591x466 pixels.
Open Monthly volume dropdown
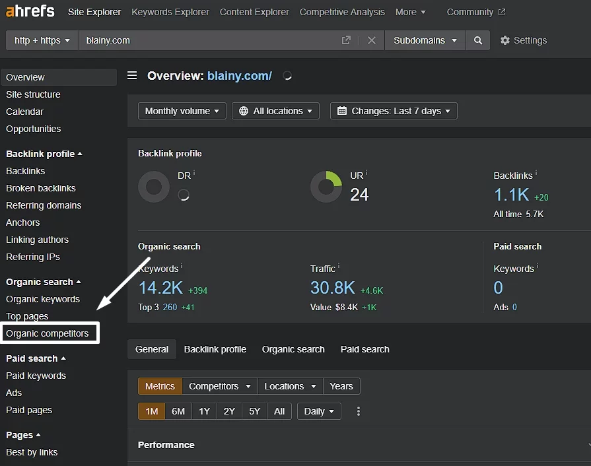182,111
